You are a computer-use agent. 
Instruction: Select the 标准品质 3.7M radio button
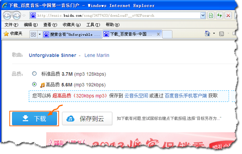34,74
